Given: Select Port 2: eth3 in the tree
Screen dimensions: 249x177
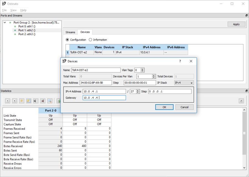Looking at the screenshot, I should tap(27, 34).
